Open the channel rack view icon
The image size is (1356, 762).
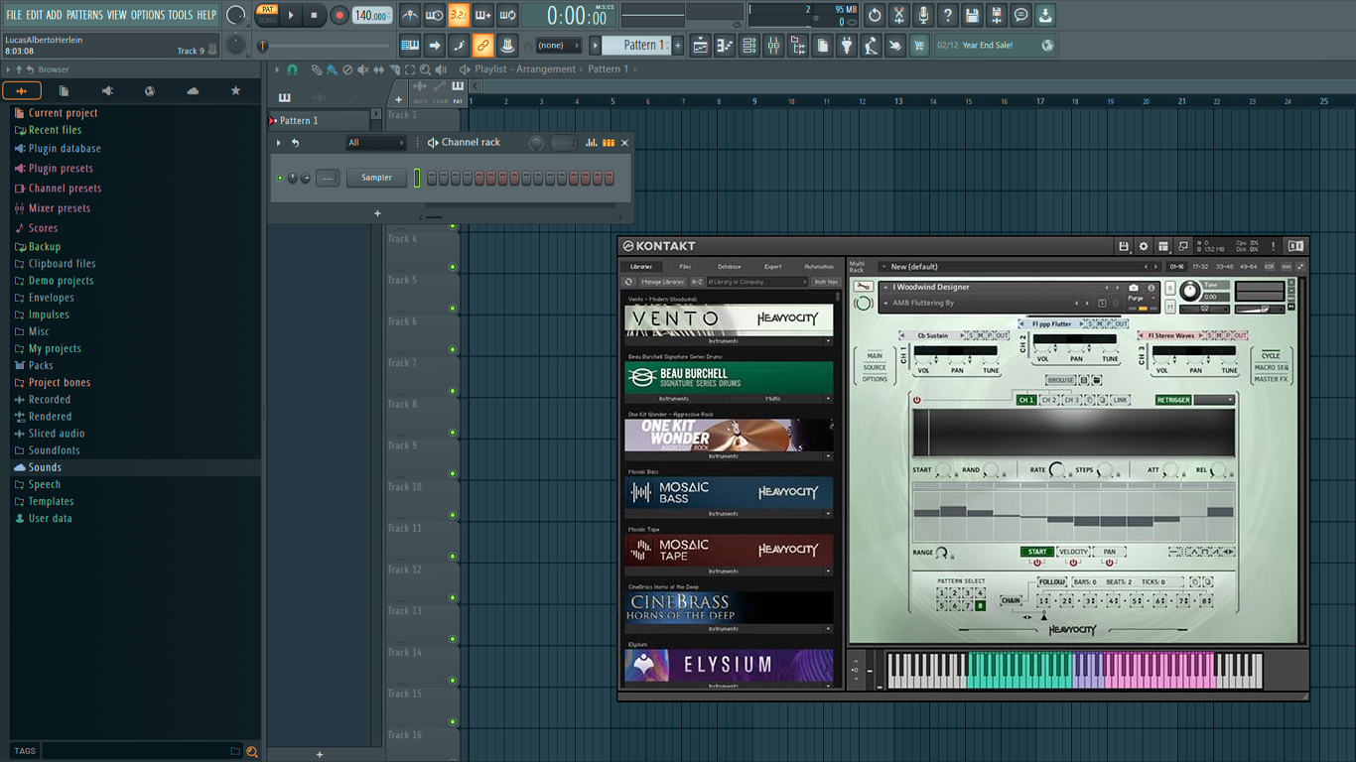click(x=749, y=45)
